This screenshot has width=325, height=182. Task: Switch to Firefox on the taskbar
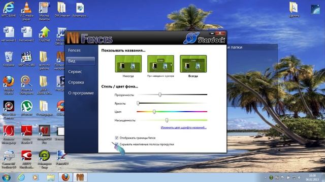point(66,177)
